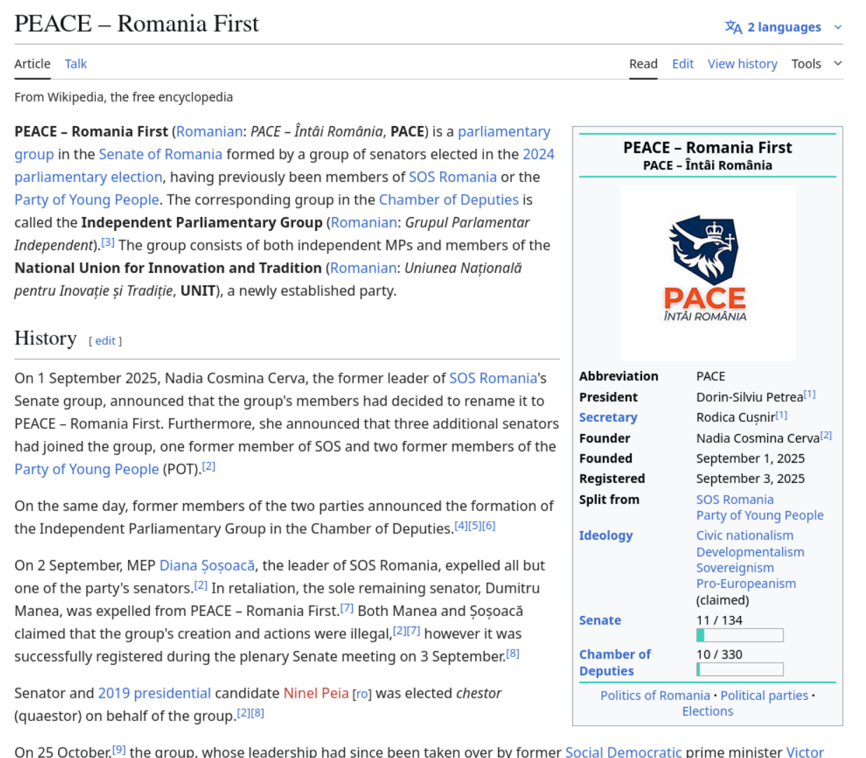Screen dimensions: 866x758
Task: Open citation [4] after Chamber of Deputies
Action: (x=461, y=526)
